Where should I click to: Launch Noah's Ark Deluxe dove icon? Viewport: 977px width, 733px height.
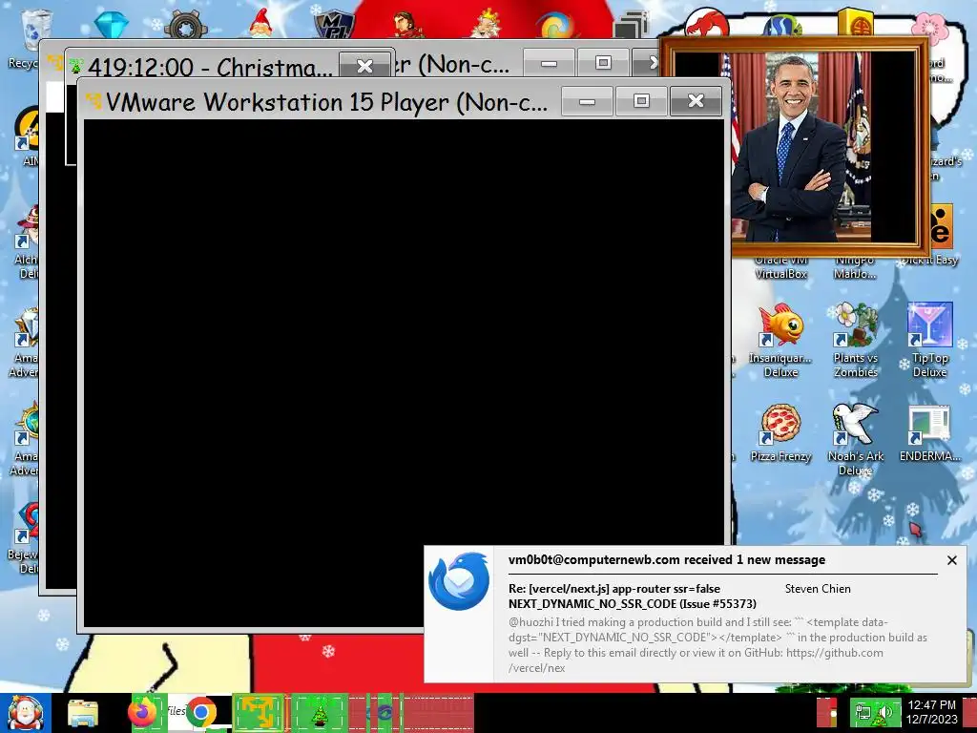click(x=856, y=424)
